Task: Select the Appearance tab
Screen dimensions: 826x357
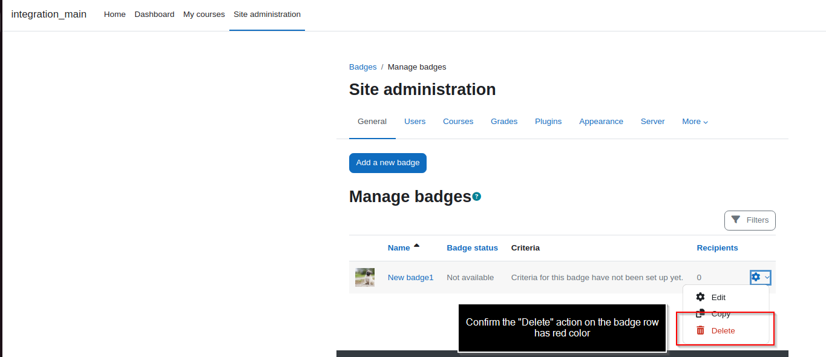Action: 601,122
